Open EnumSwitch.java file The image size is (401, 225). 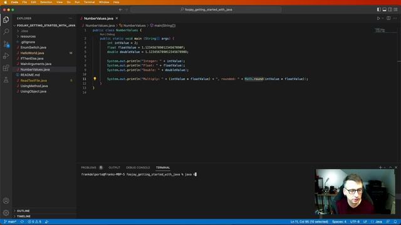click(x=44, y=47)
